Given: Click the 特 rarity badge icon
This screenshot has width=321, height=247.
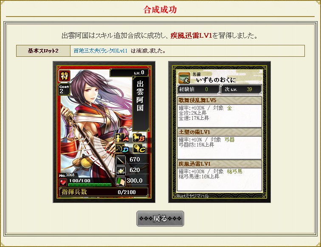Looking at the screenshot, I should 64,76.
